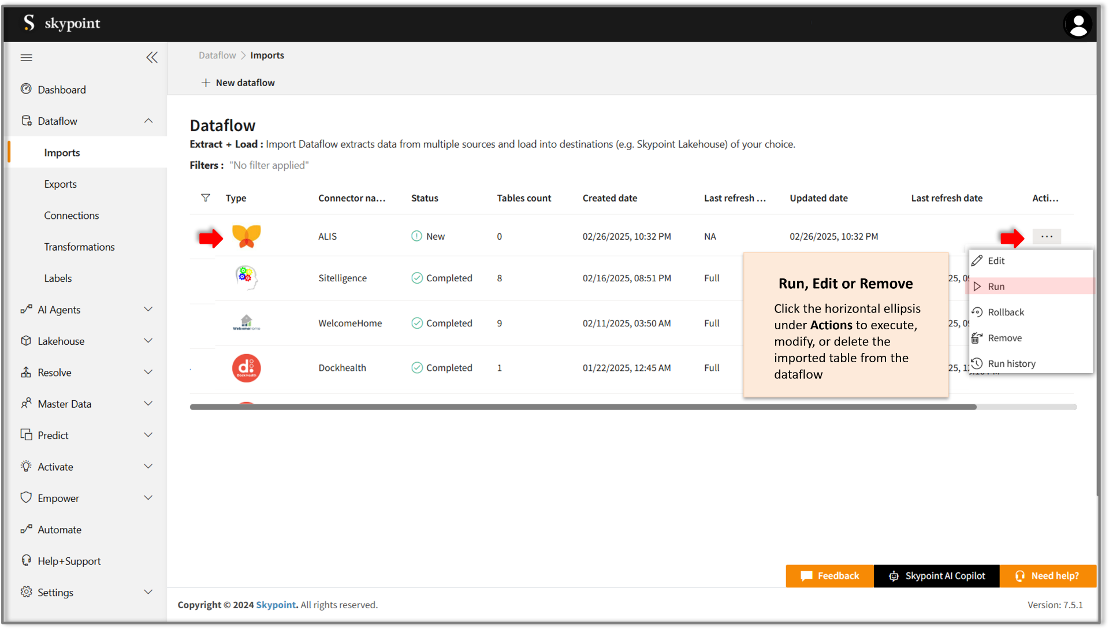Click the Dockhealth connector icon
1109x629 pixels.
click(245, 367)
